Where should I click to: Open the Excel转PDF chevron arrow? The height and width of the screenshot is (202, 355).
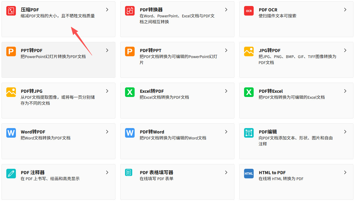click(x=226, y=91)
